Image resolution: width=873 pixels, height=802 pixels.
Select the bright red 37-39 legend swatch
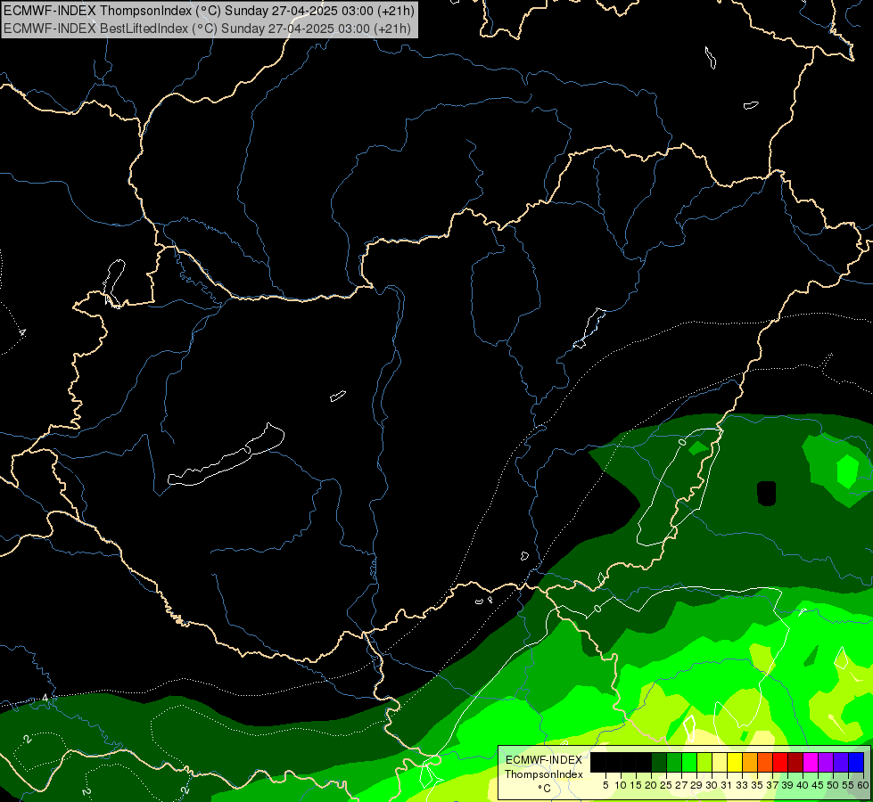(x=780, y=762)
